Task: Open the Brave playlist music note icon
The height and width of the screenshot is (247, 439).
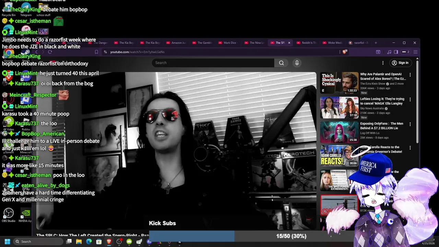Action: [389, 52]
